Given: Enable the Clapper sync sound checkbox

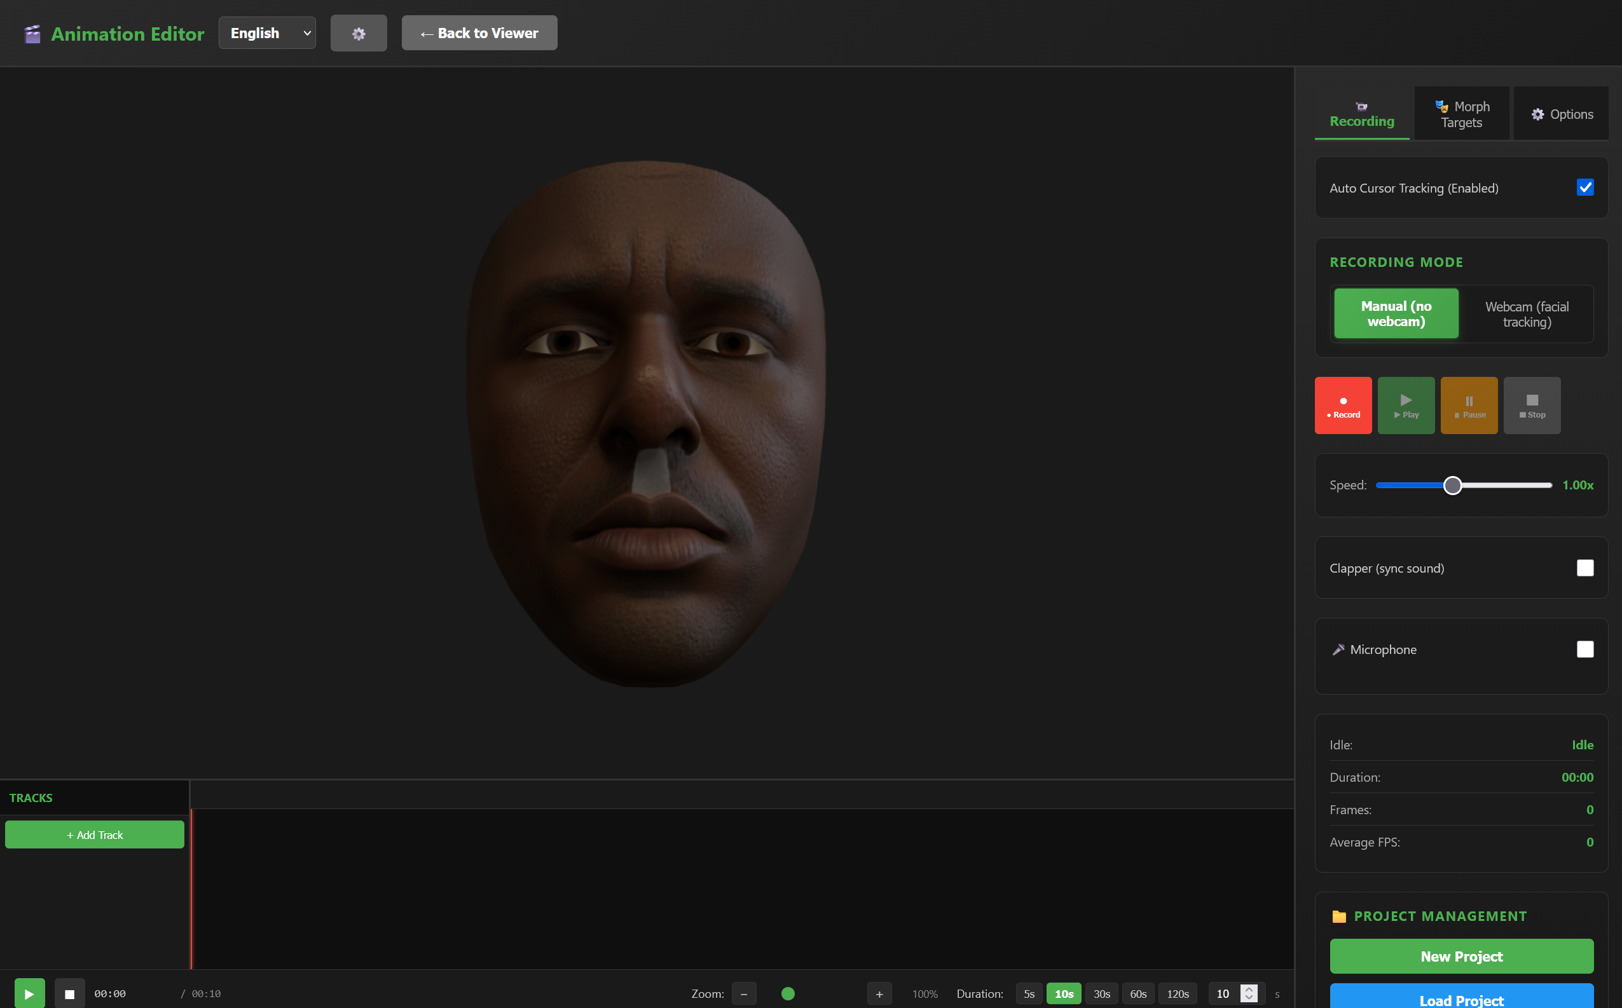Looking at the screenshot, I should coord(1584,568).
